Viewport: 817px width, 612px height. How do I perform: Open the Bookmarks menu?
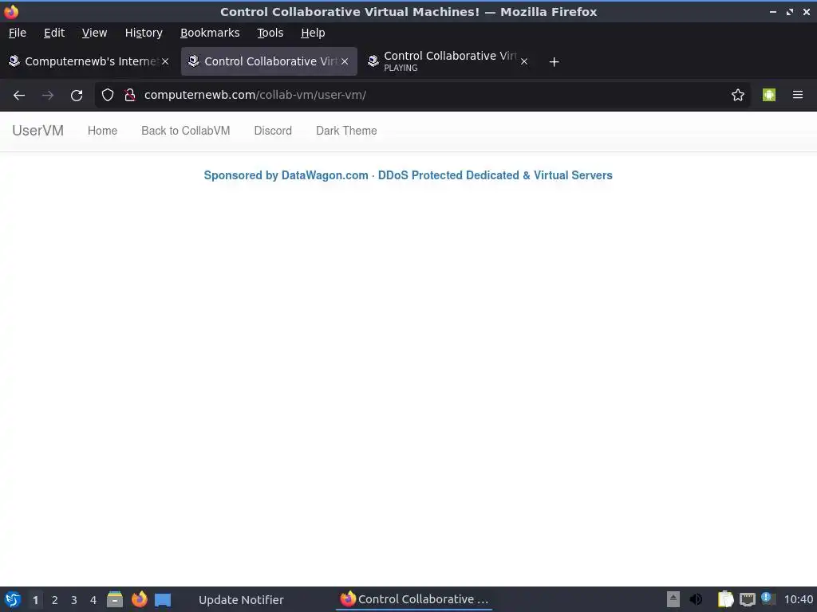coord(210,33)
